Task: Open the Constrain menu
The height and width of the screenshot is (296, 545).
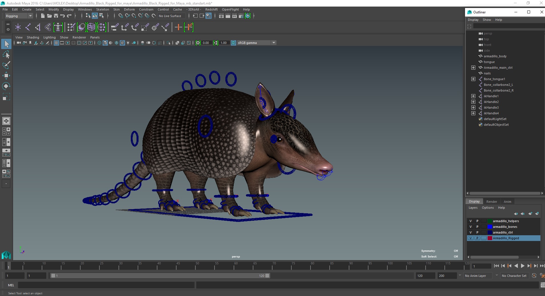Action: pos(146,9)
